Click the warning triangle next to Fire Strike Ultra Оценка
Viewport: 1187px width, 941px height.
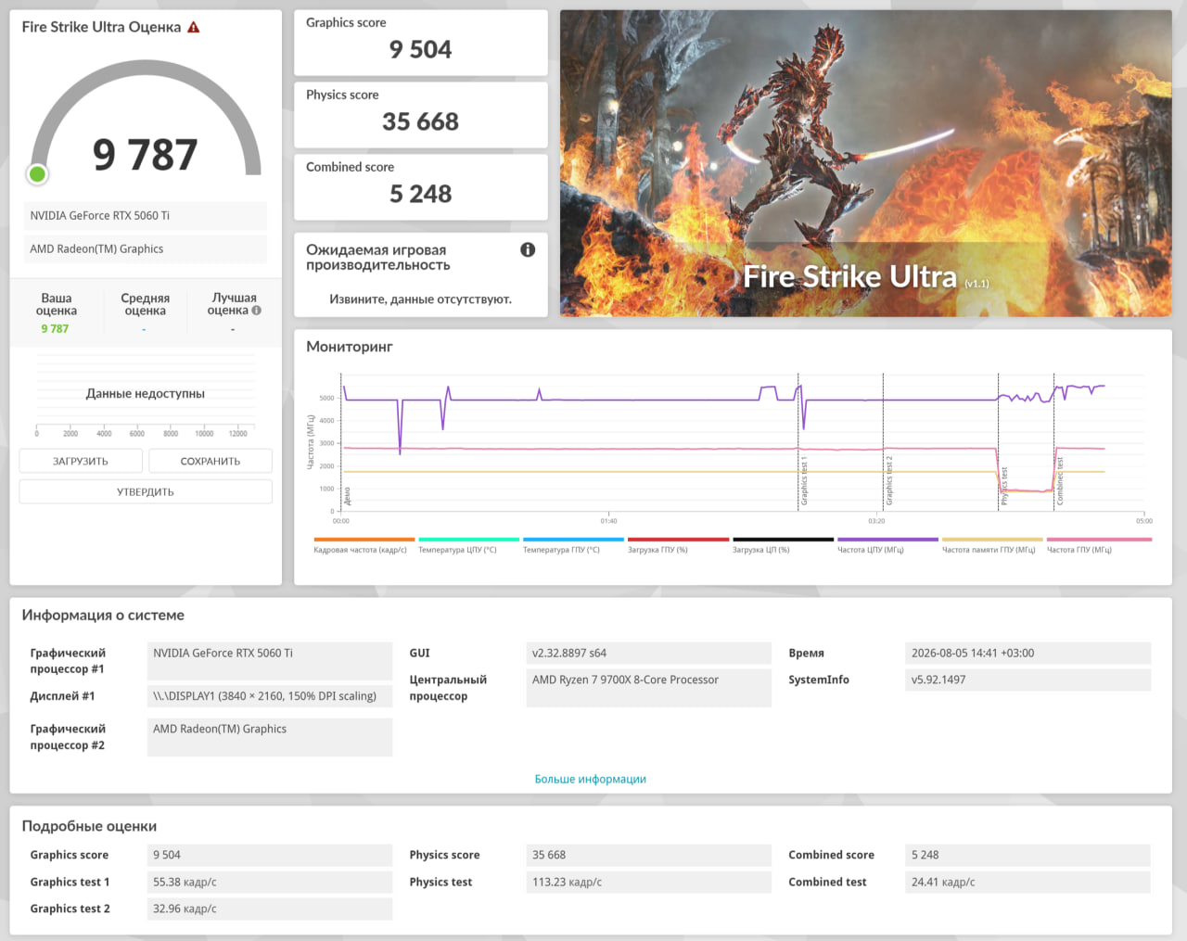[x=194, y=27]
